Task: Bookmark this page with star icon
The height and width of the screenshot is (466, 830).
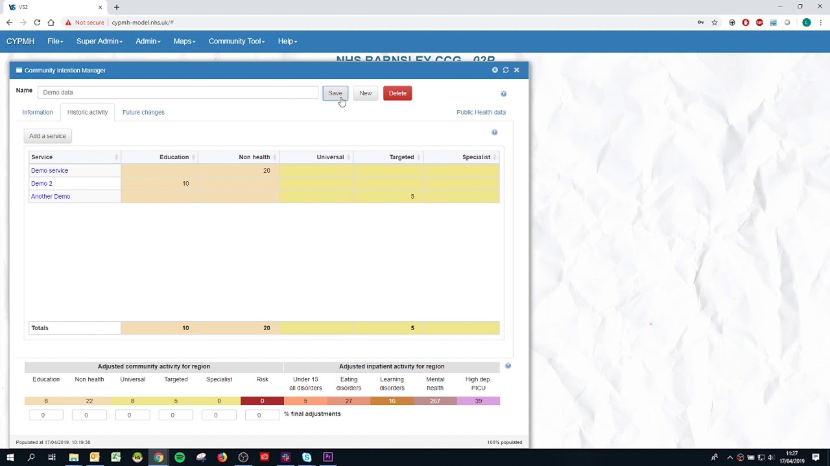Action: coord(715,23)
